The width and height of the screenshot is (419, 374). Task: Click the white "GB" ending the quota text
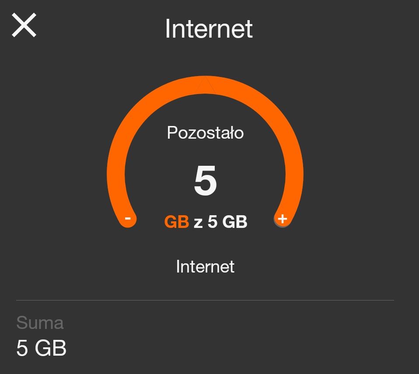(x=235, y=222)
